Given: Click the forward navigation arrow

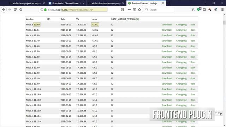Looking at the screenshot, I should click(x=10, y=10).
